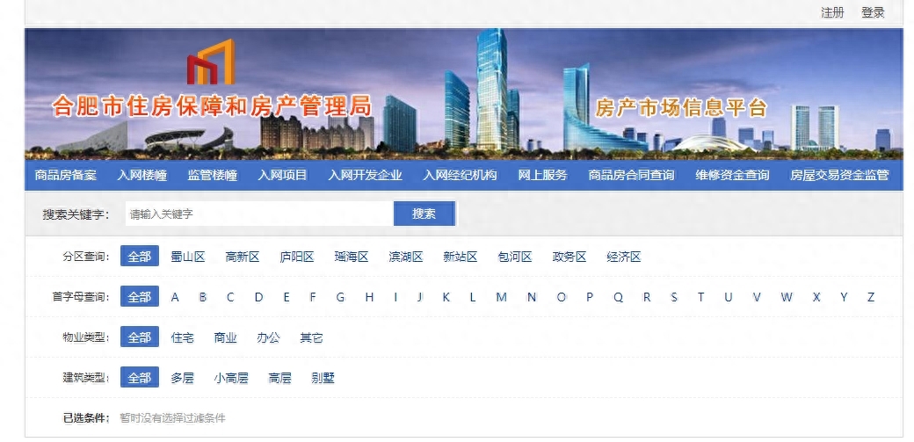Viewport: 914px width, 442px height.
Task: Choose property type 其它
Action: coord(311,337)
